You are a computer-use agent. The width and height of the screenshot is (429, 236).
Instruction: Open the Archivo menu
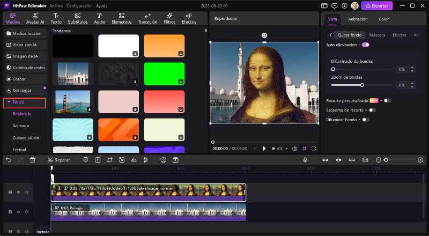click(x=56, y=6)
